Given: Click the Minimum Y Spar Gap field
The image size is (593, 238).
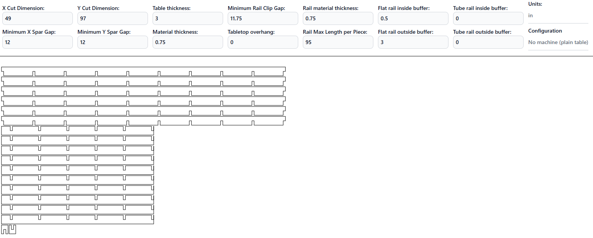Looking at the screenshot, I should coord(112,42).
